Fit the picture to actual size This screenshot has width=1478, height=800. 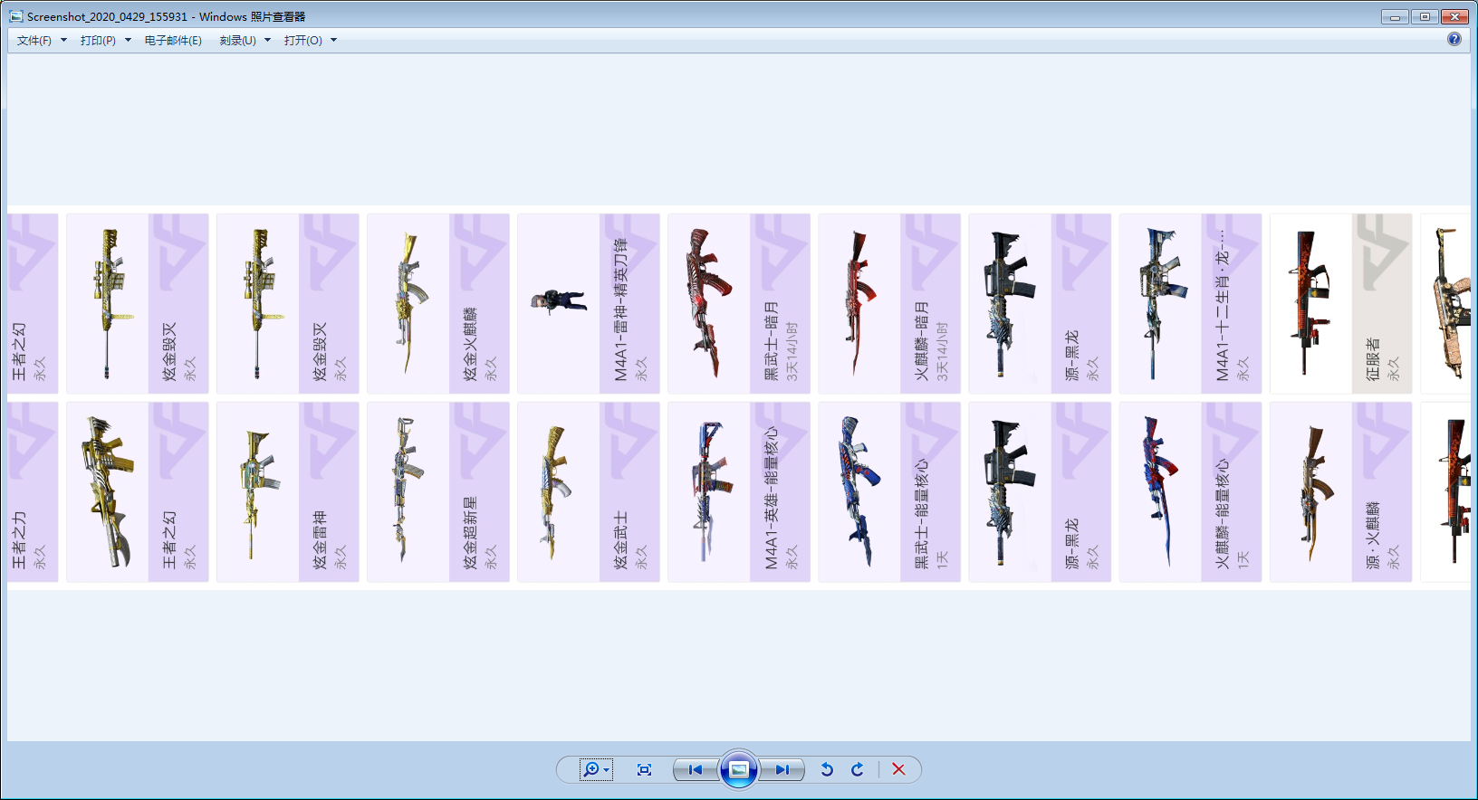tap(644, 769)
